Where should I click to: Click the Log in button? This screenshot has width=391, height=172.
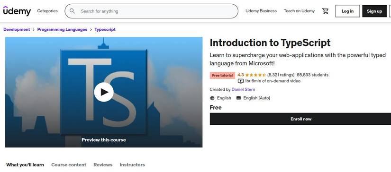(347, 11)
